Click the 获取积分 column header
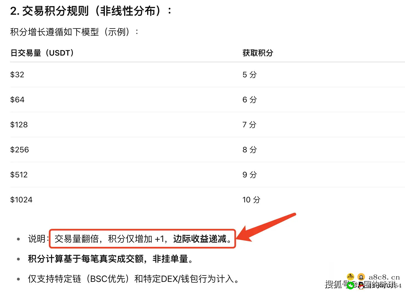The width and height of the screenshot is (405, 293). 258,53
